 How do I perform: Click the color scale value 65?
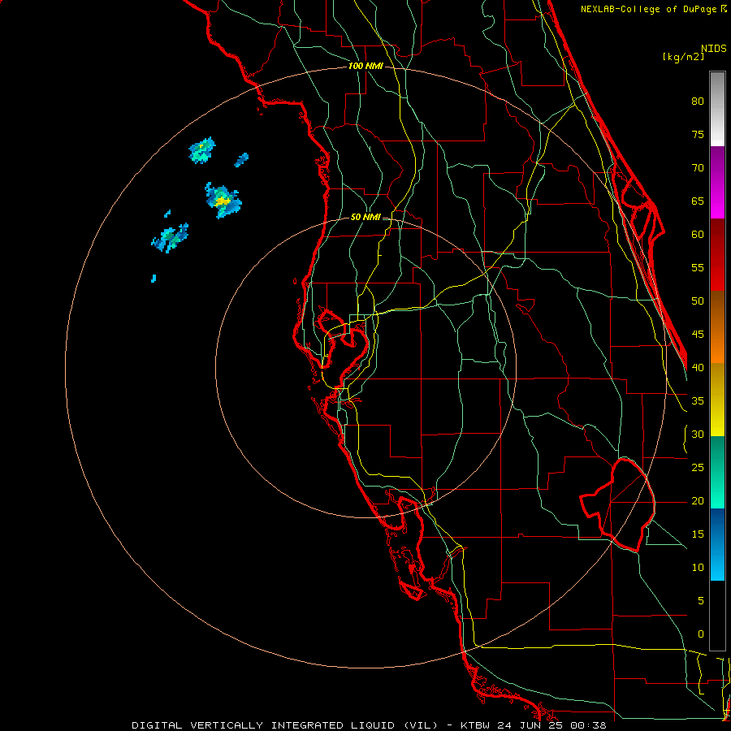point(698,201)
